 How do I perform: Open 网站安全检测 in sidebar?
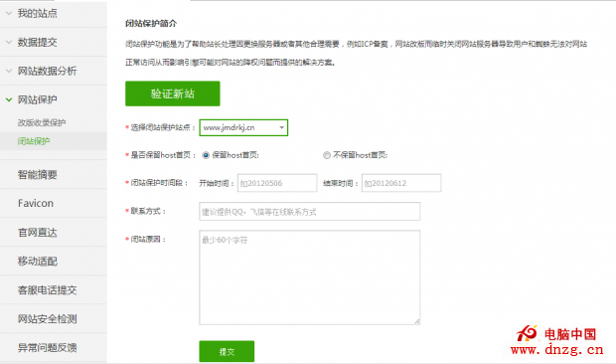tap(53, 319)
